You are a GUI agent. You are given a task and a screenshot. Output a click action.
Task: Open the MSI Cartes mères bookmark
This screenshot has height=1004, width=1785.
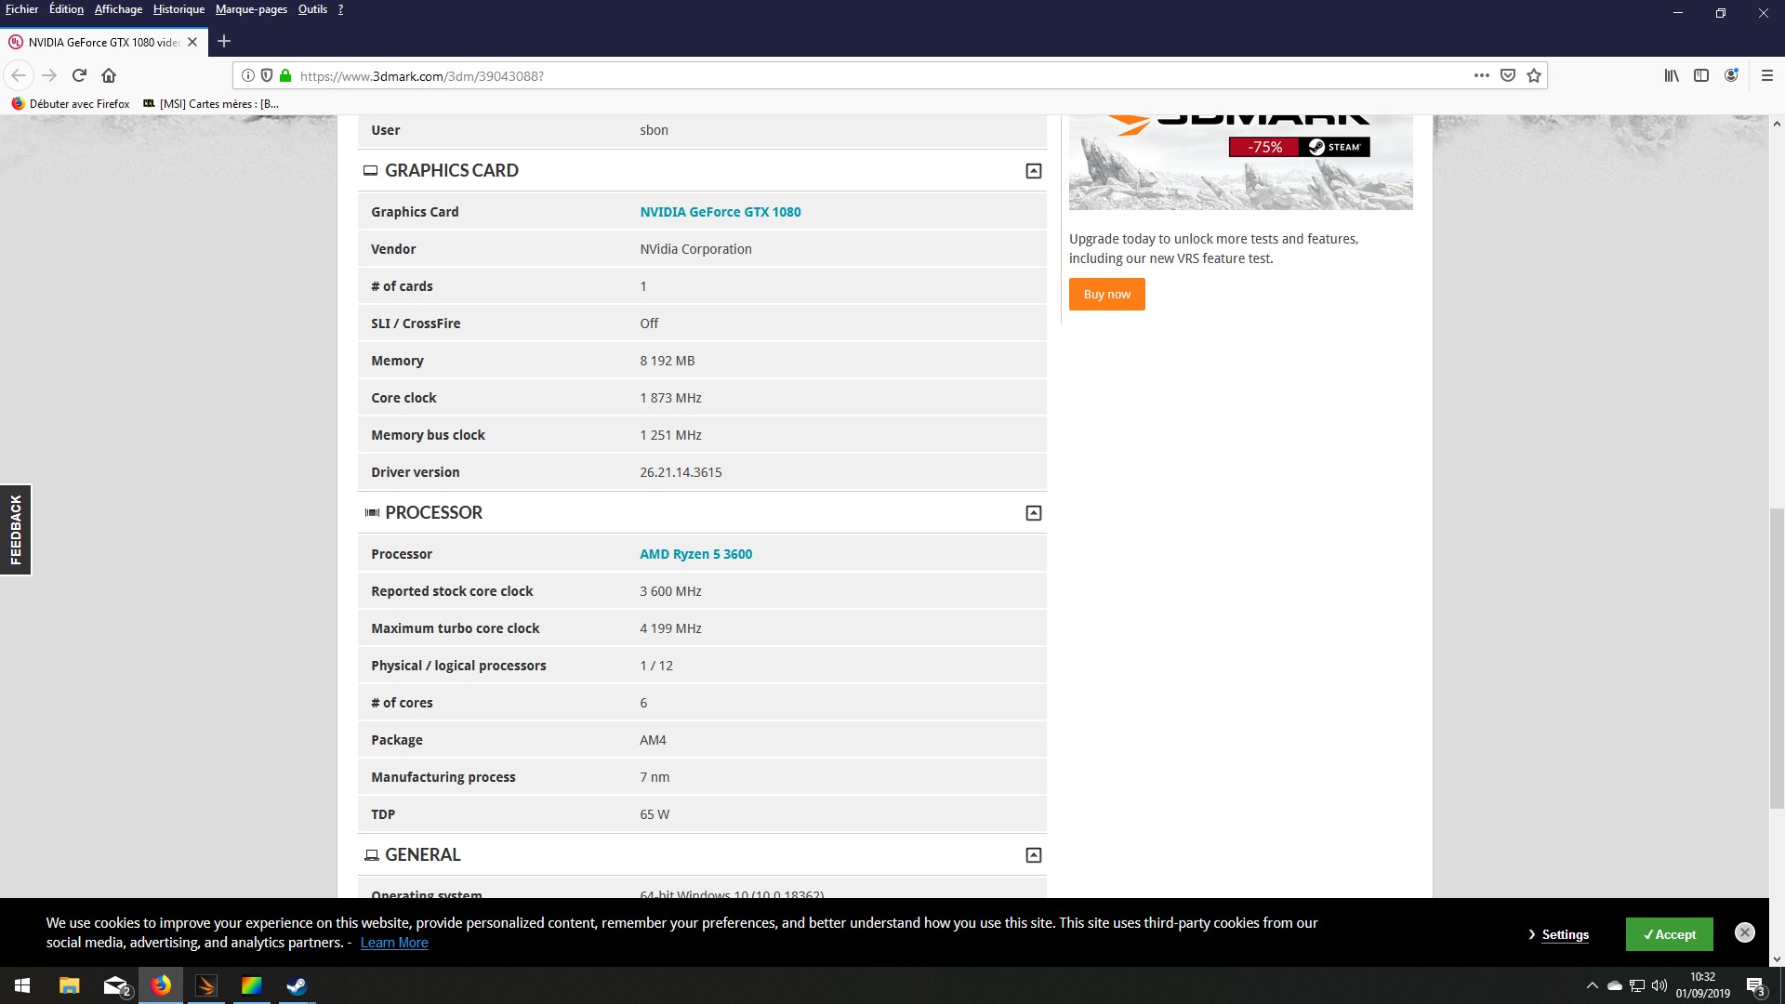point(211,104)
